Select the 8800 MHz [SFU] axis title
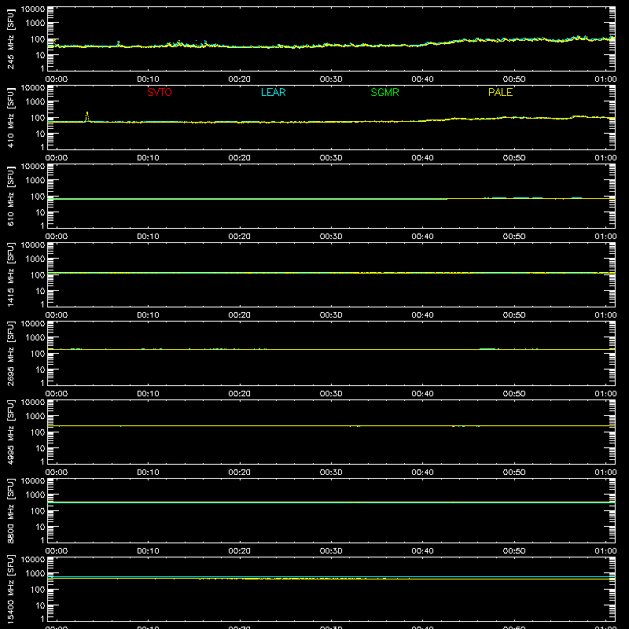The width and height of the screenshot is (629, 629). tap(10, 510)
